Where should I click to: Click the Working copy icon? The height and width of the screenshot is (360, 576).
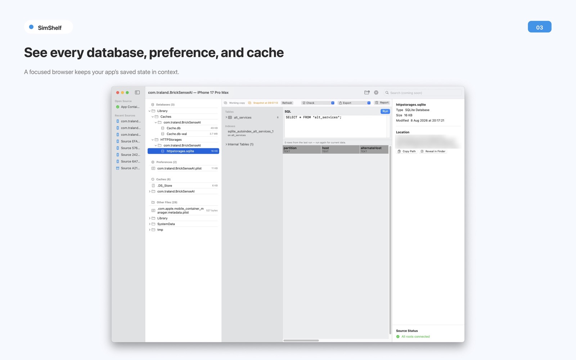click(x=226, y=103)
